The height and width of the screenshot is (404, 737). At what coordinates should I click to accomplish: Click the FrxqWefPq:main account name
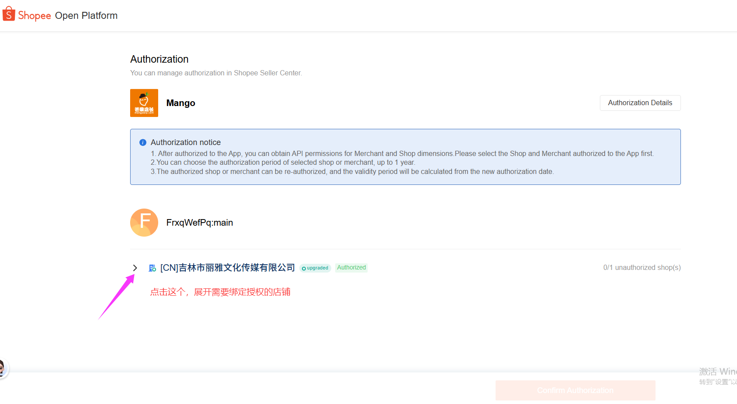click(199, 223)
